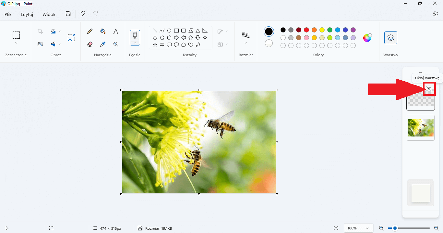
Task: Select the eraser tool
Action: point(90,44)
